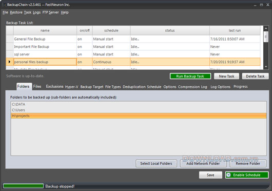Click the Software is up-to-date text
272x191 pixels.
[25, 76]
